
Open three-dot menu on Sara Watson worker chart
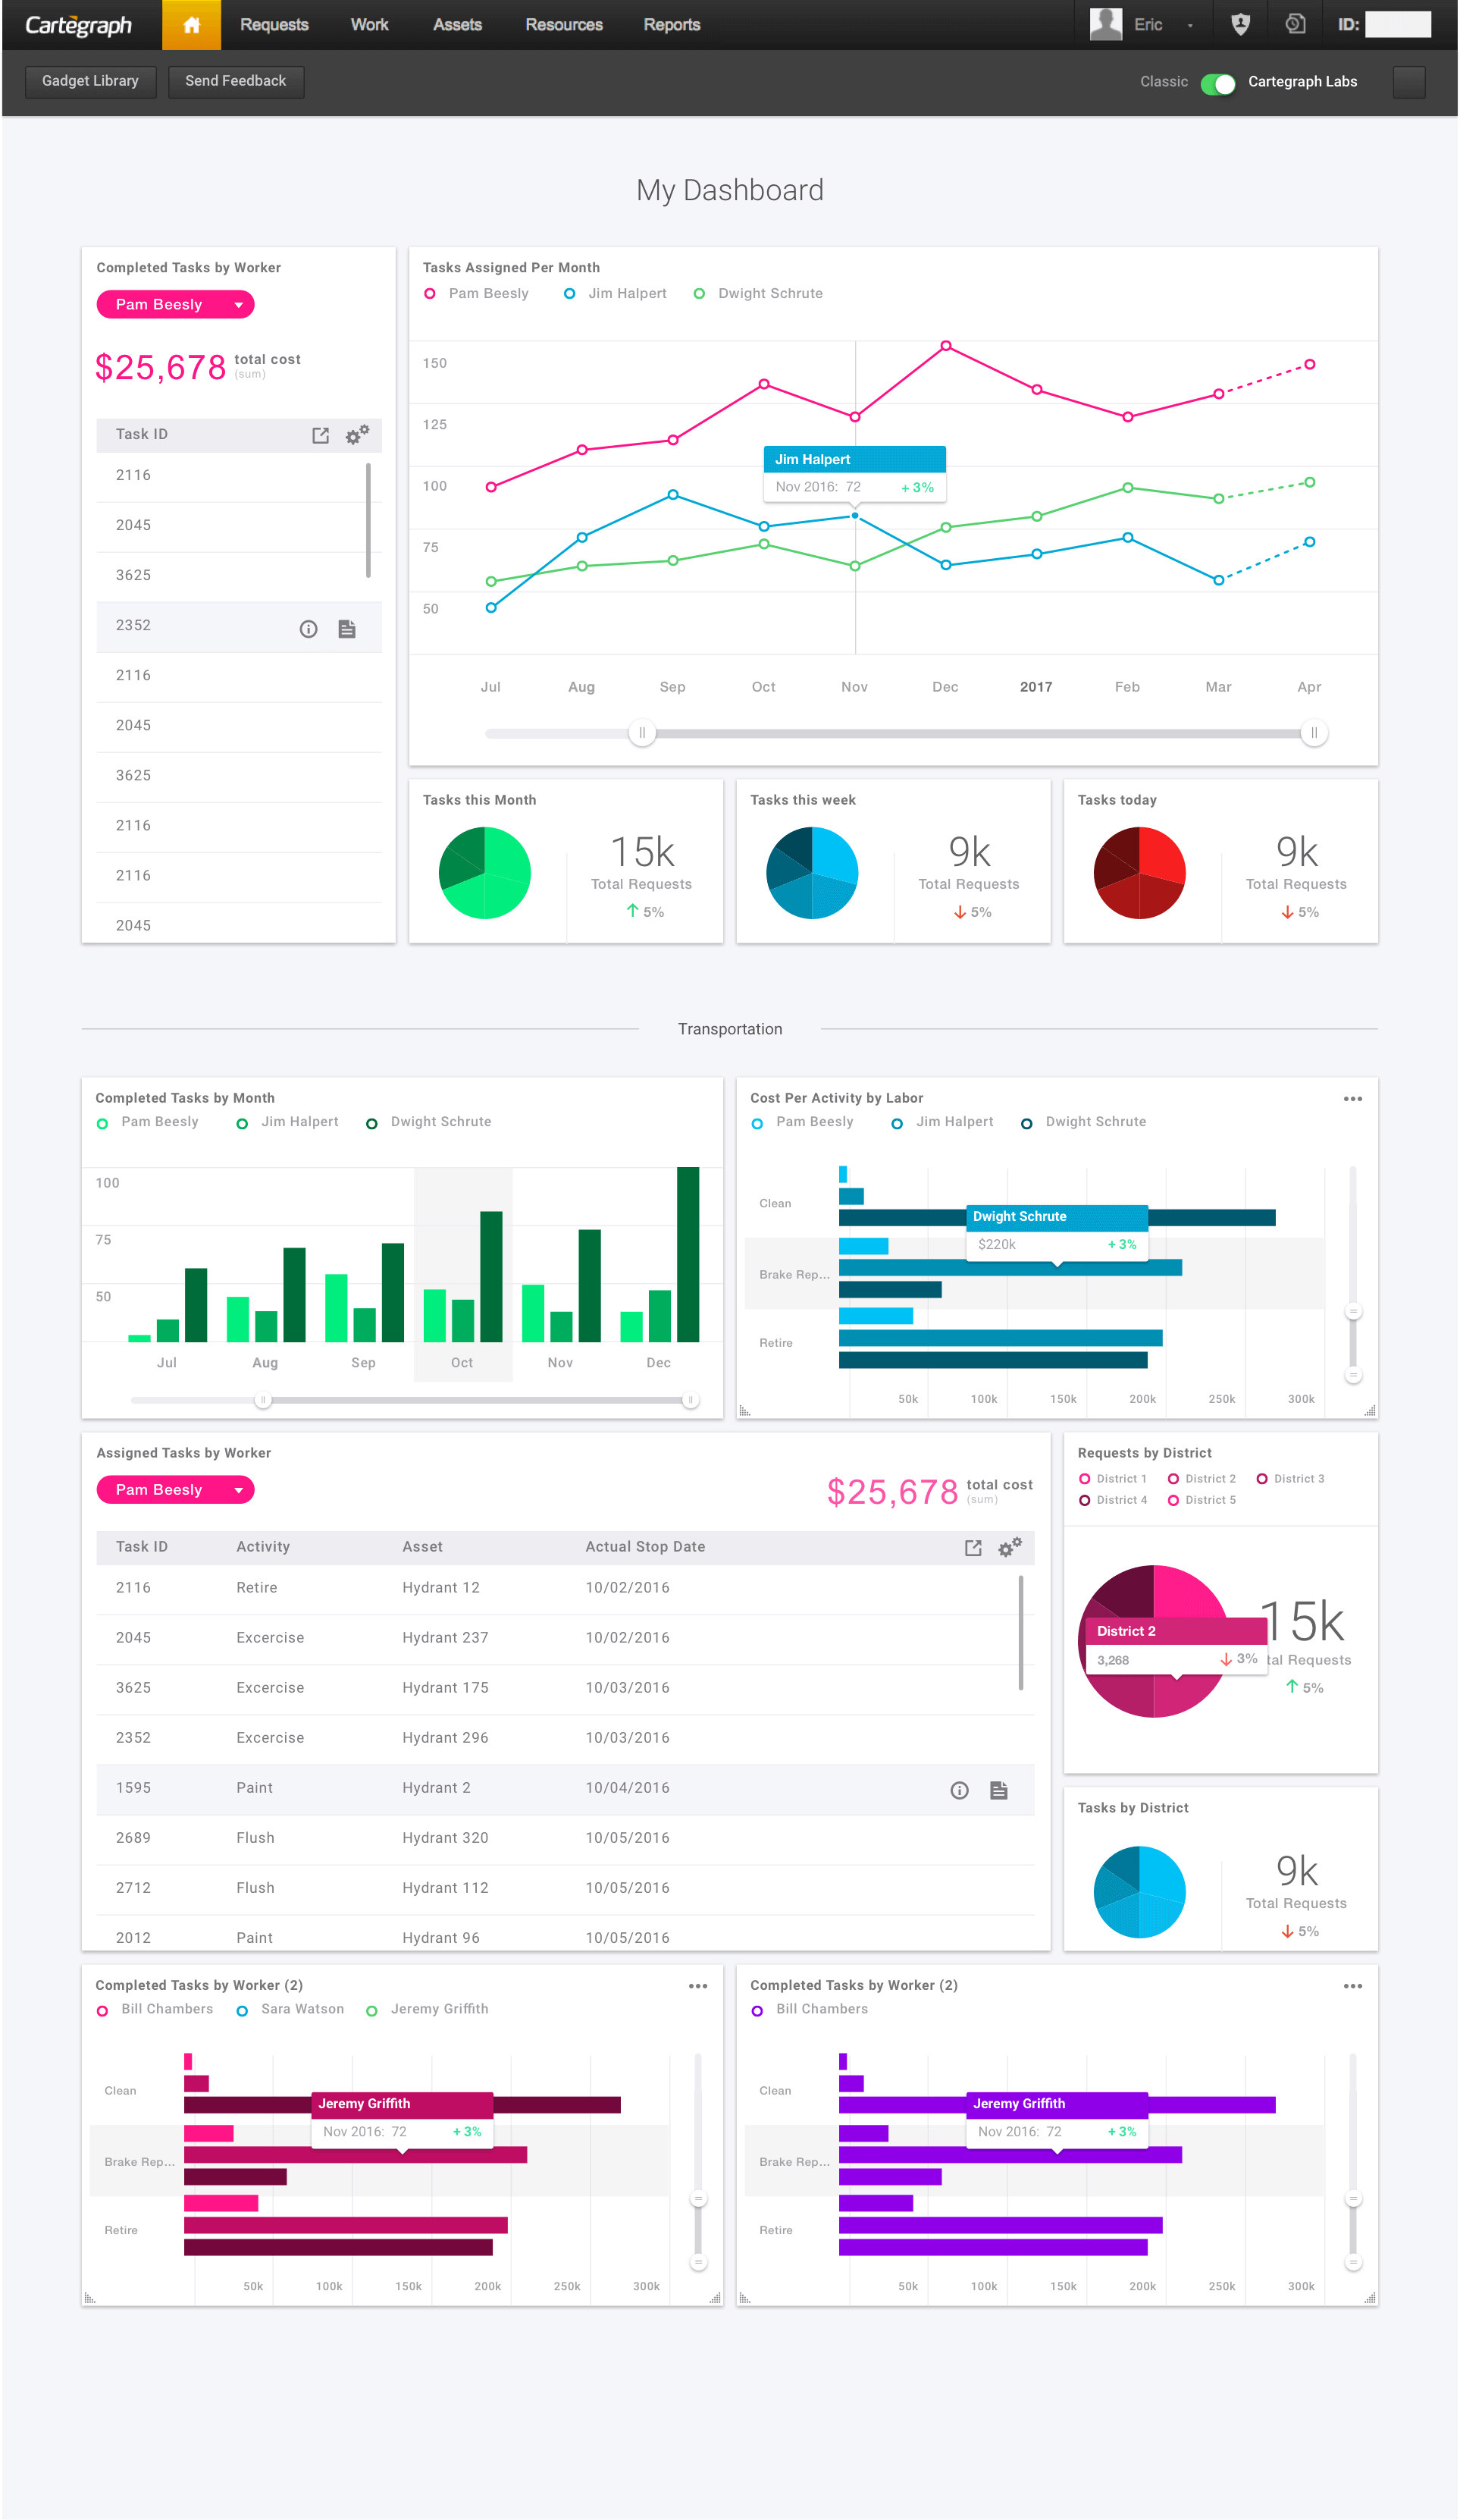point(697,1986)
